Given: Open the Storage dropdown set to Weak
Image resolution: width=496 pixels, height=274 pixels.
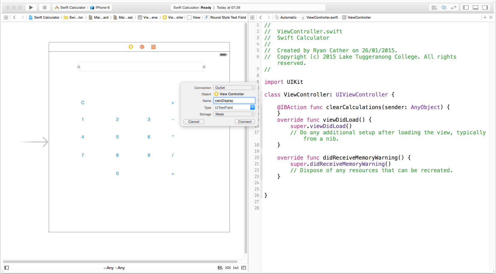Looking at the screenshot, I should (x=234, y=114).
